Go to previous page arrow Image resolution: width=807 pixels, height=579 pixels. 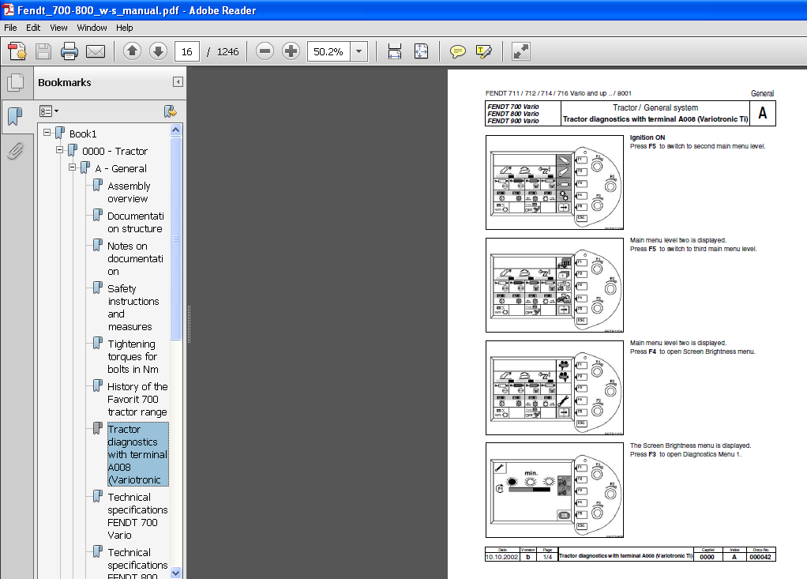coord(133,51)
